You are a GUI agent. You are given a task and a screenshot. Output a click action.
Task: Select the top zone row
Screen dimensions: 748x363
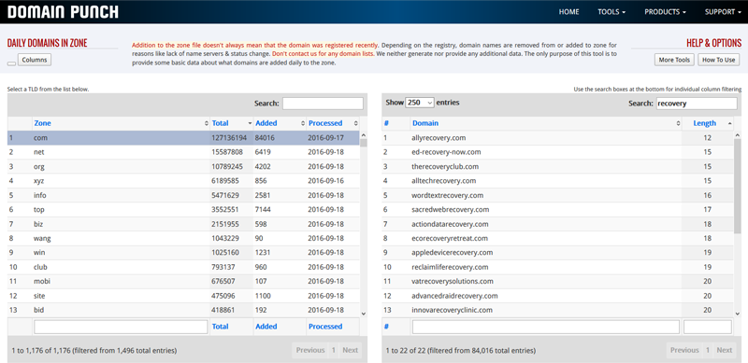click(x=183, y=210)
